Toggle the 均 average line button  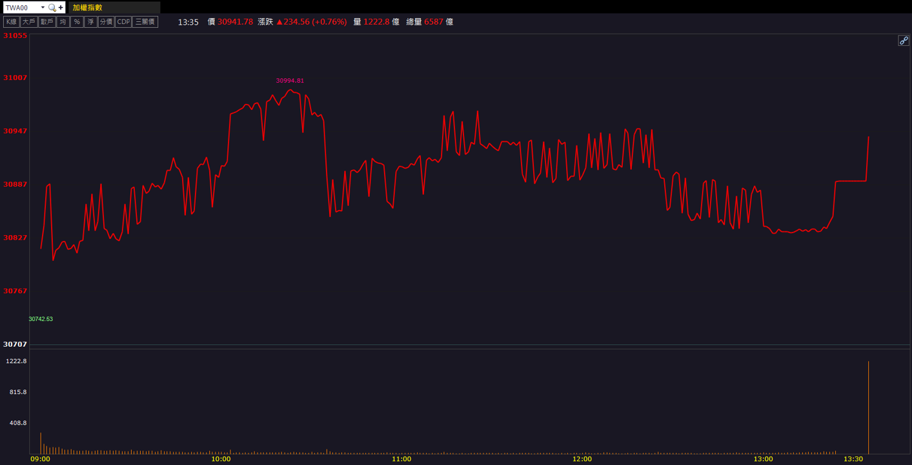click(x=63, y=22)
